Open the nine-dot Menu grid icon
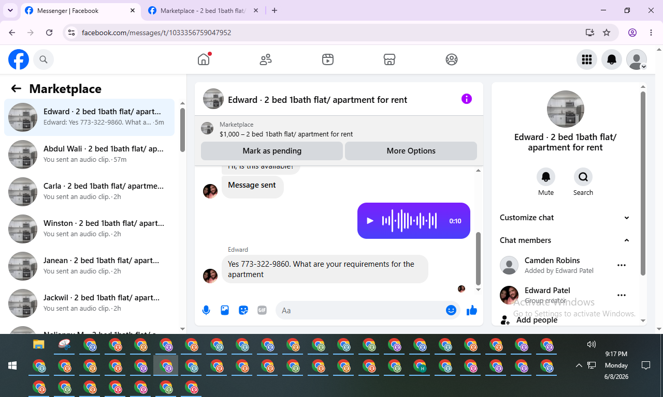Image resolution: width=663 pixels, height=397 pixels. pos(587,60)
